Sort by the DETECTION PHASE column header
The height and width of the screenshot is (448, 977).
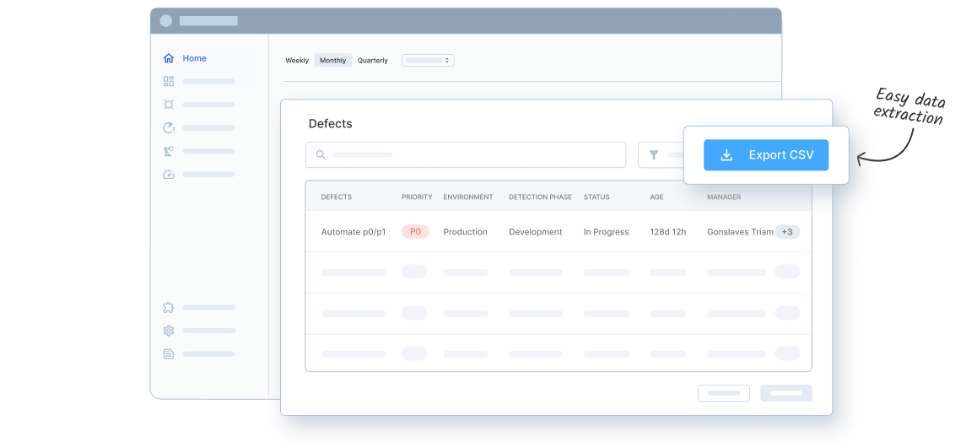pos(540,197)
